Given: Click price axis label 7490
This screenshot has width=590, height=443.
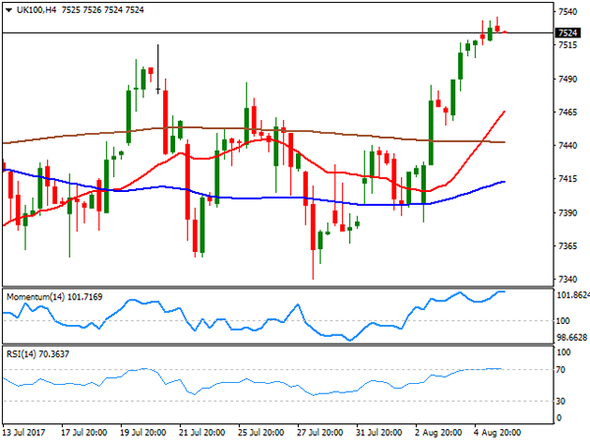Looking at the screenshot, I should (x=567, y=79).
